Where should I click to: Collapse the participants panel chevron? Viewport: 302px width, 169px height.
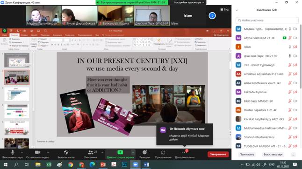[x=237, y=10]
